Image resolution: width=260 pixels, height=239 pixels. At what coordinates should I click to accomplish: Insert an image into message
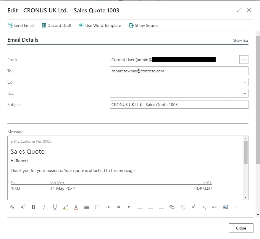pyautogui.click(x=225, y=207)
